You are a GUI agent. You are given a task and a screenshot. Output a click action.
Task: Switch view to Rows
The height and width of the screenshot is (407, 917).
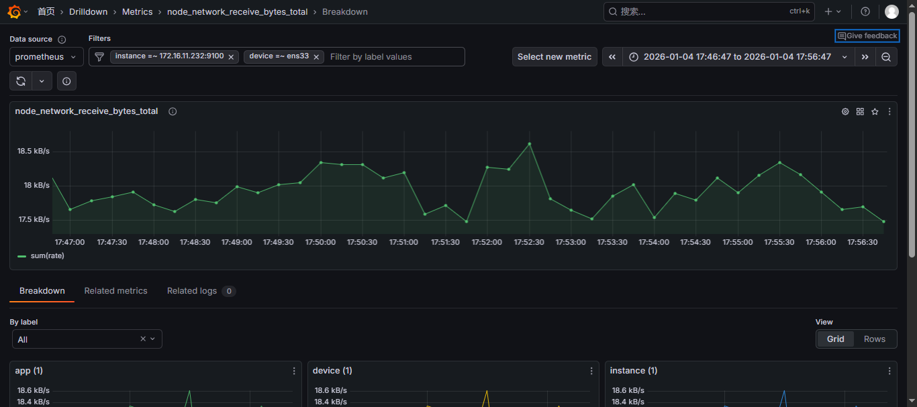(x=874, y=339)
